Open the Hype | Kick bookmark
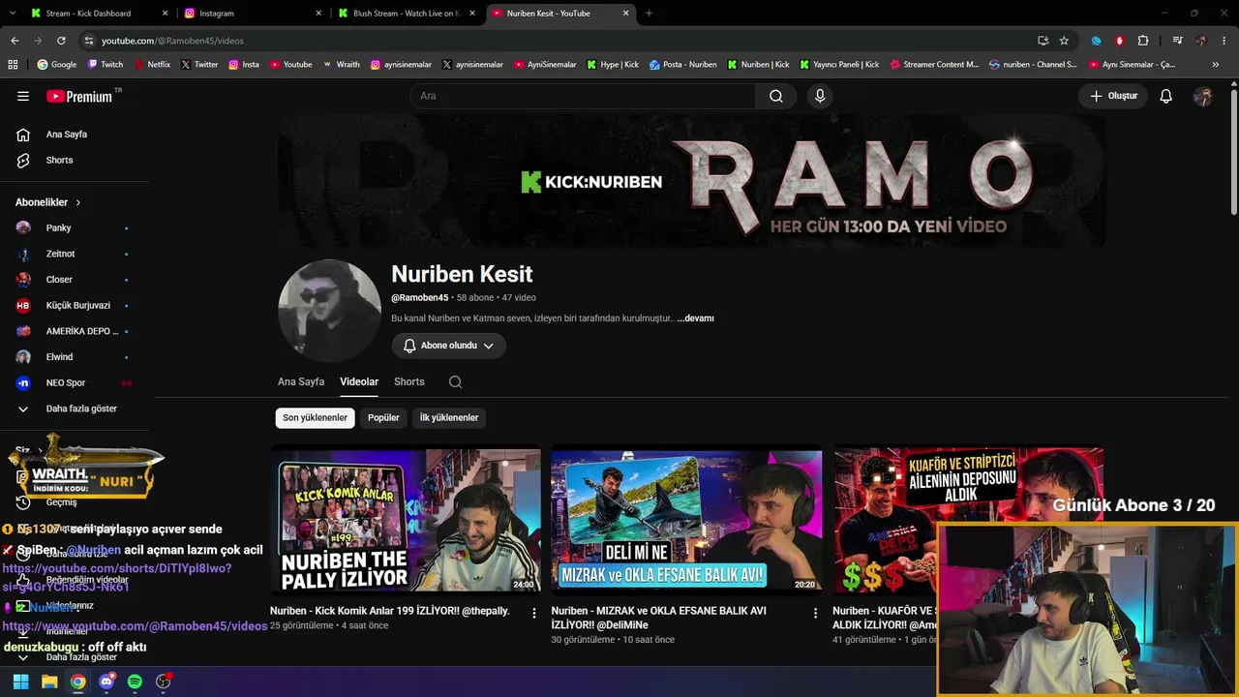Viewport: 1239px width, 697px height. click(x=613, y=65)
